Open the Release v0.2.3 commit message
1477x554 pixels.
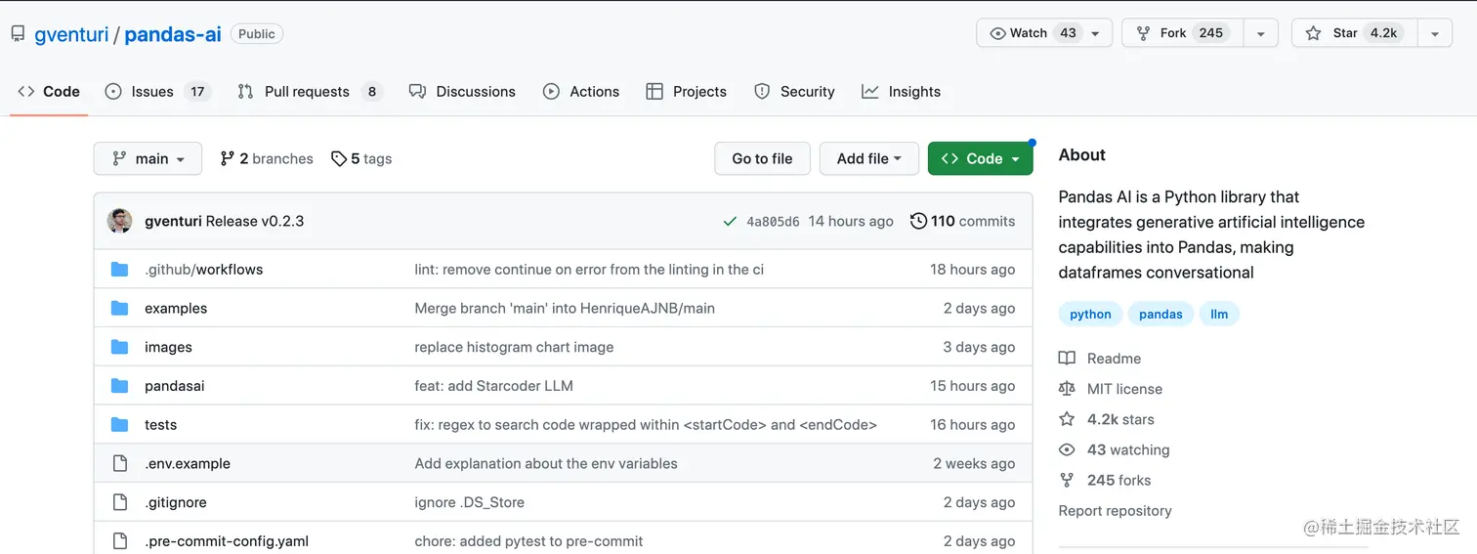255,221
